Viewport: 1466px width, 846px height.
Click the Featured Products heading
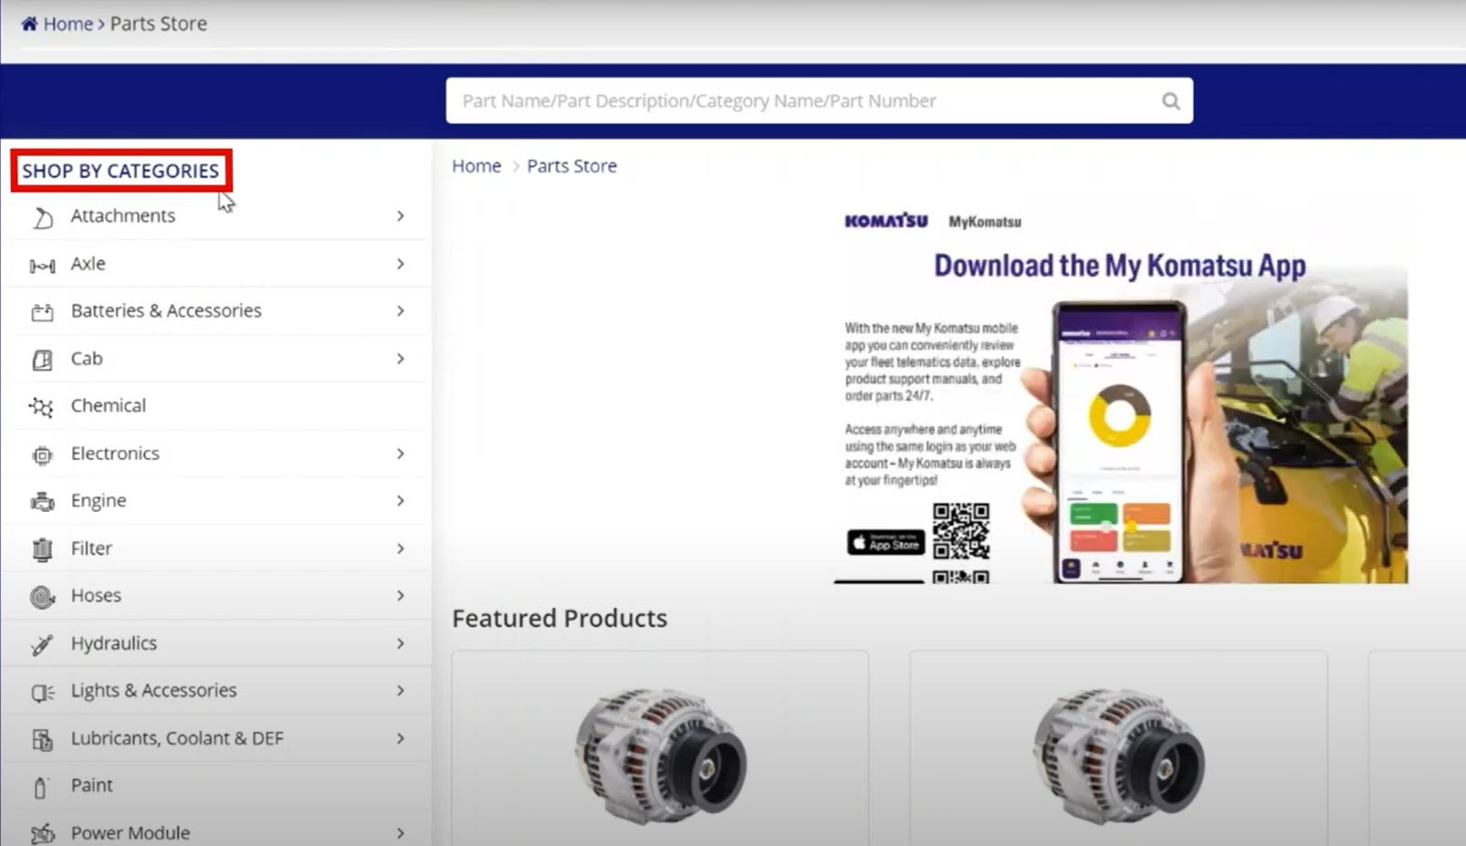point(560,619)
